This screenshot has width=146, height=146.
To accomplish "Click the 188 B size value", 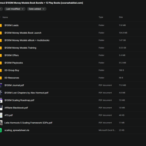I will point(122,70).
